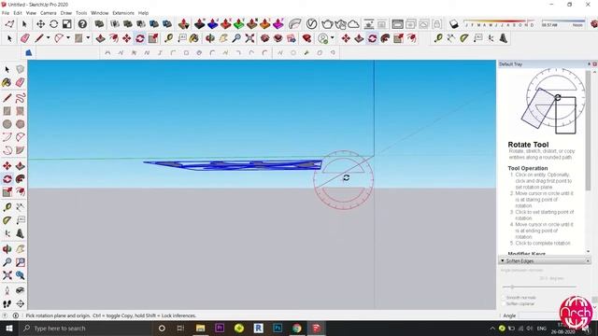Select the Rotated Rectangle tool

[21, 111]
